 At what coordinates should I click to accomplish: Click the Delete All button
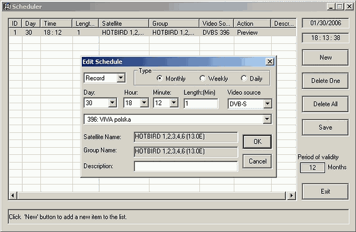click(x=325, y=104)
